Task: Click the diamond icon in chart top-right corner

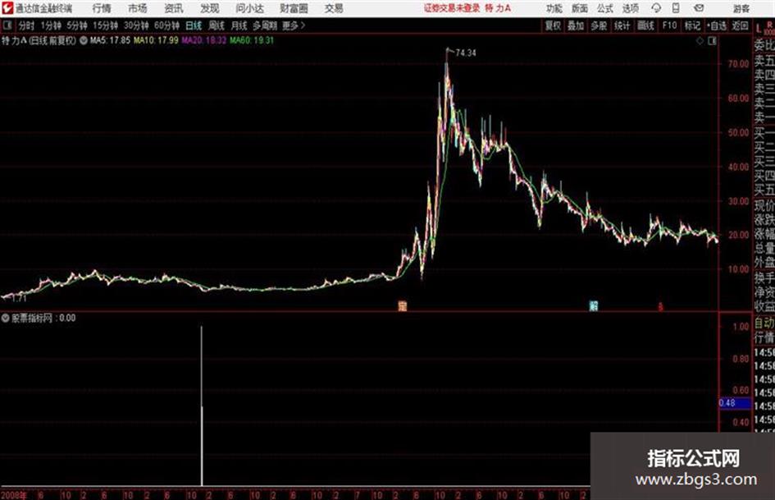Action: (x=700, y=41)
